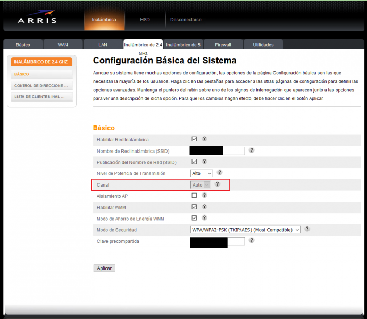Open help icon next to Canal
The height and width of the screenshot is (319, 367).
(x=218, y=184)
